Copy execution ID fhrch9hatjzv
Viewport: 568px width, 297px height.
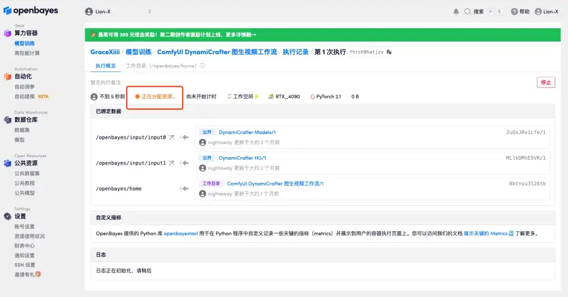pyautogui.click(x=389, y=52)
